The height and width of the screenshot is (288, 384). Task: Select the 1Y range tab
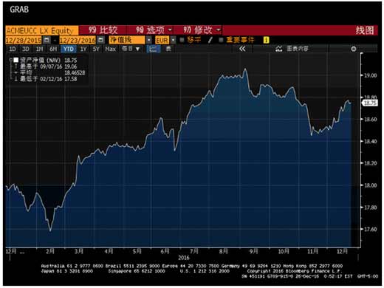[83, 49]
